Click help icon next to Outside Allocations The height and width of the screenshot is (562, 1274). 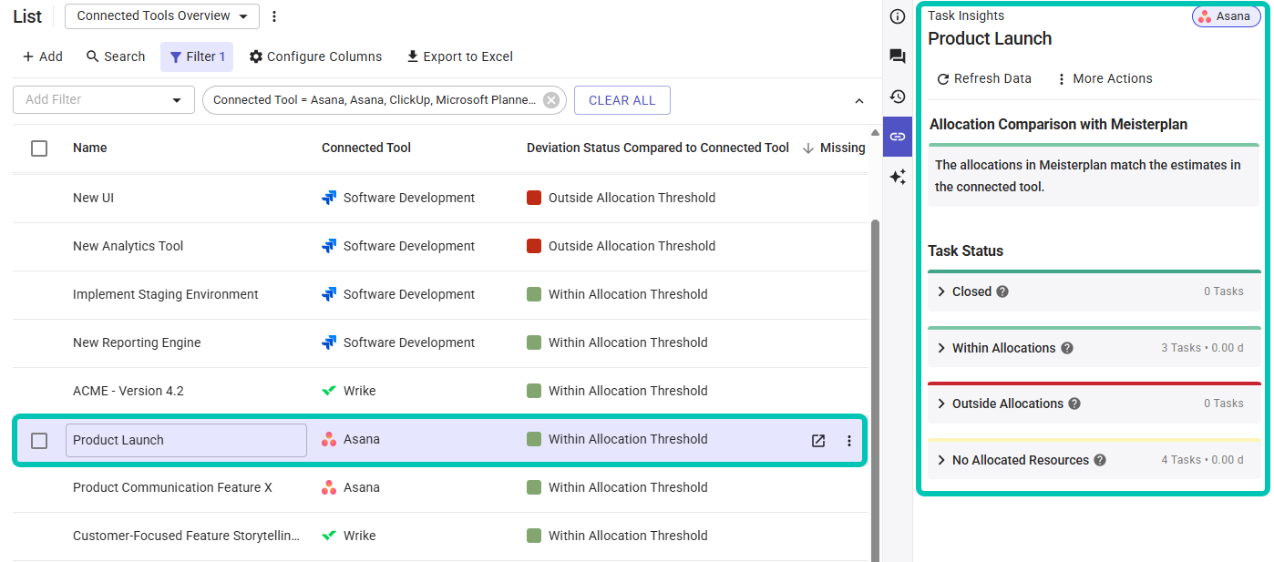[1074, 404]
